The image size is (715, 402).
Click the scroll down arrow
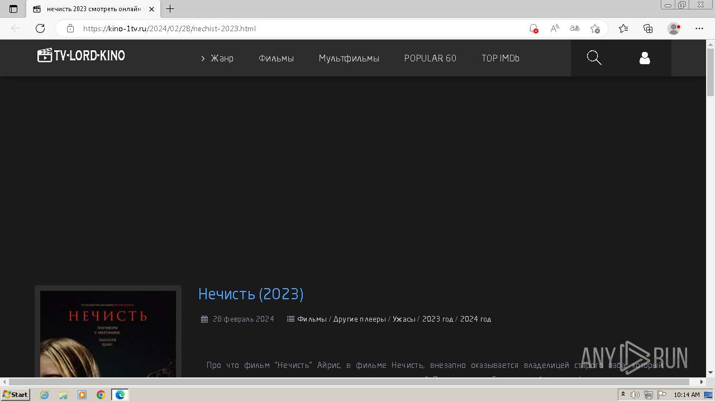click(x=711, y=373)
